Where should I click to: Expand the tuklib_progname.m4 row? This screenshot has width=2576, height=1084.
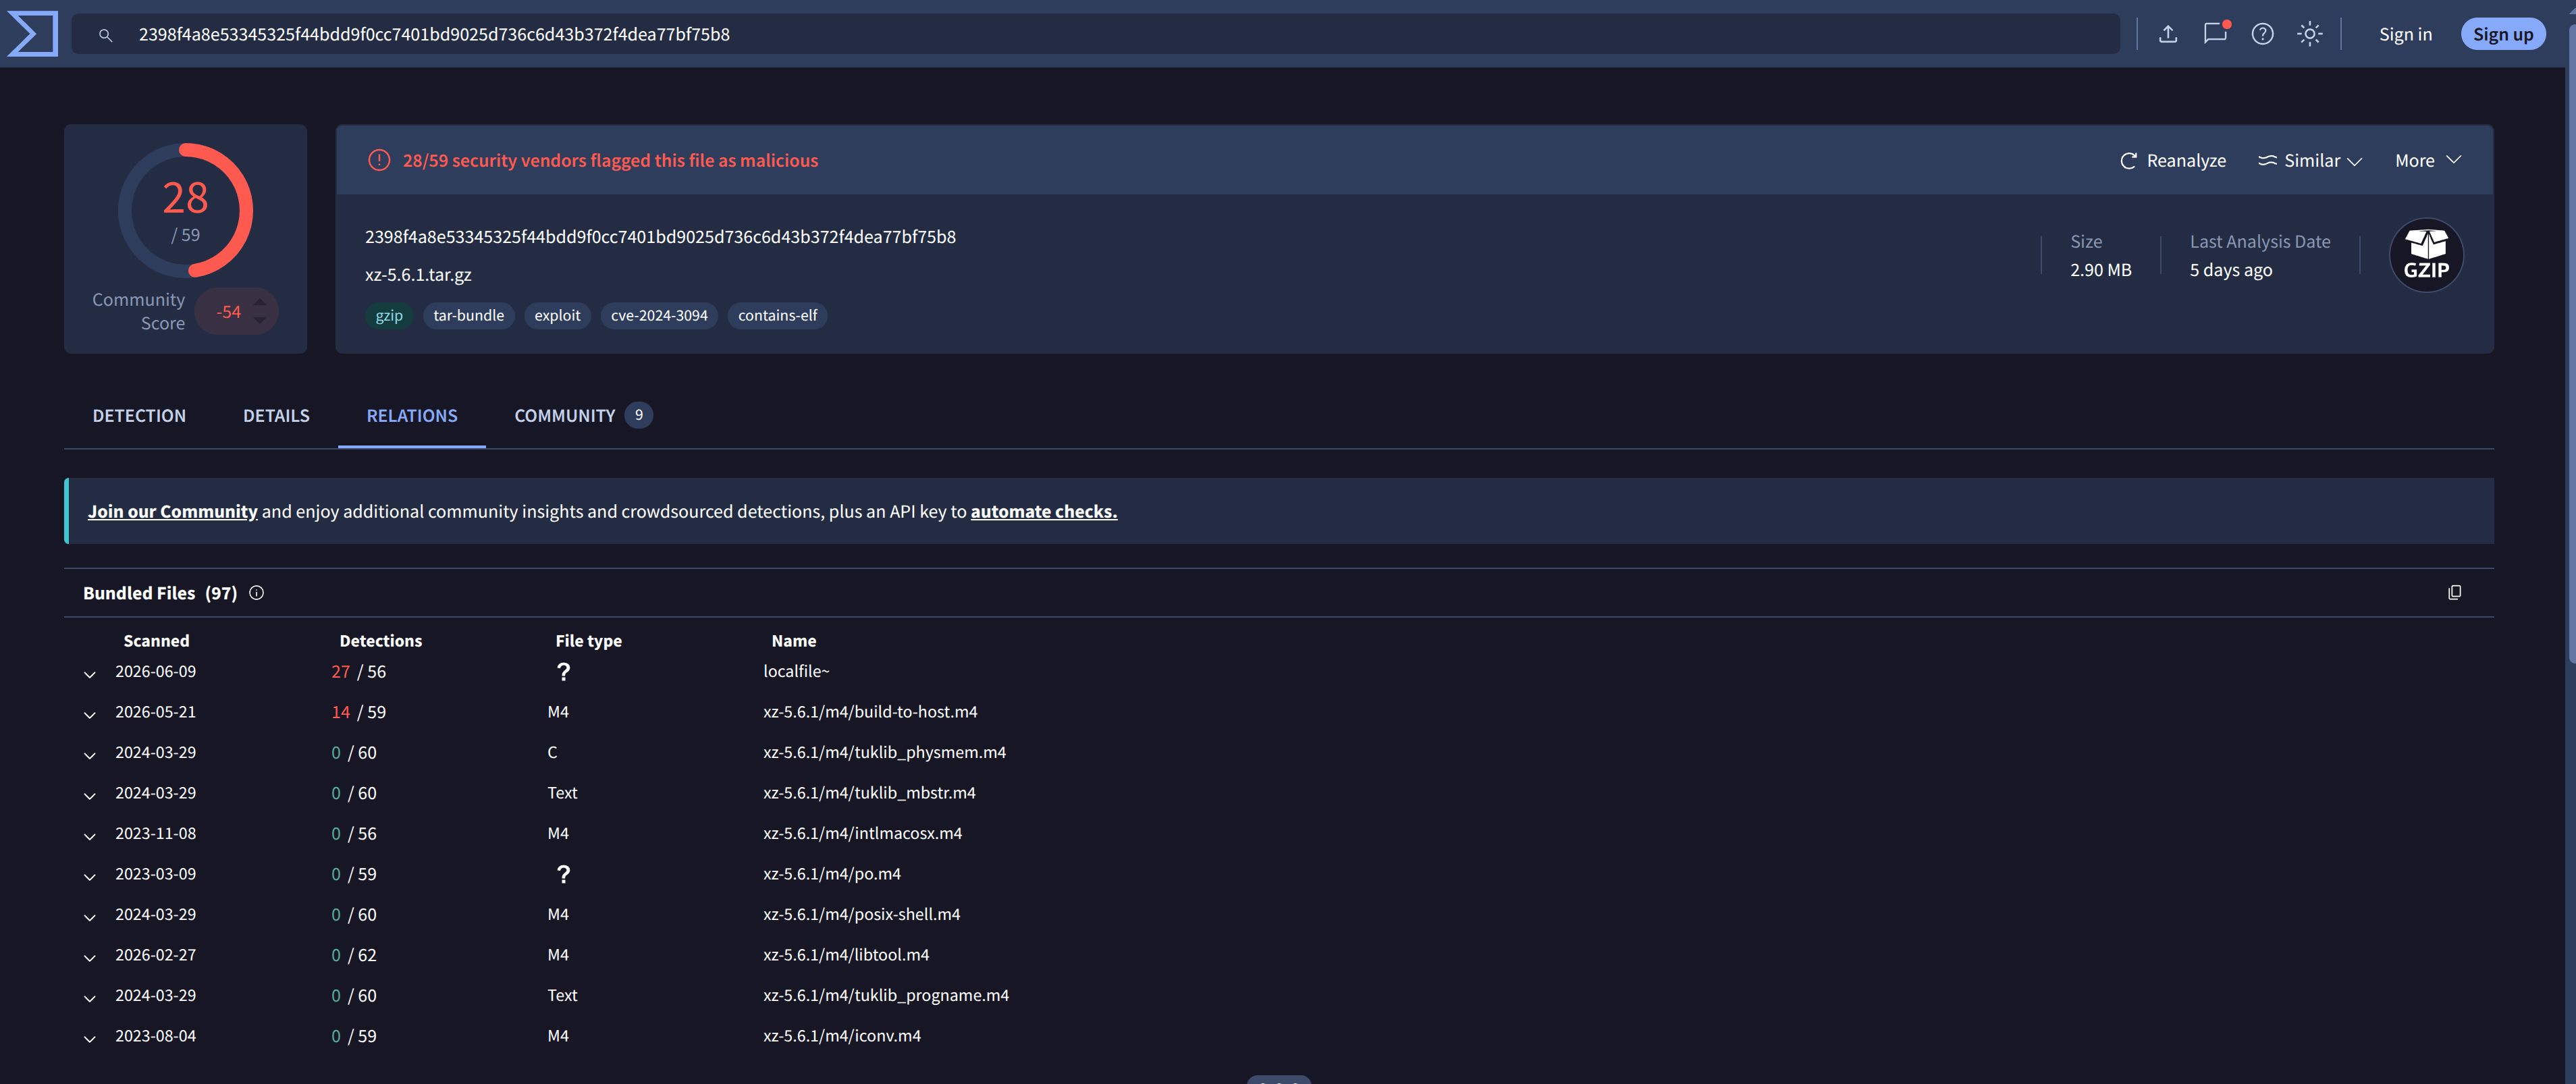(x=90, y=998)
